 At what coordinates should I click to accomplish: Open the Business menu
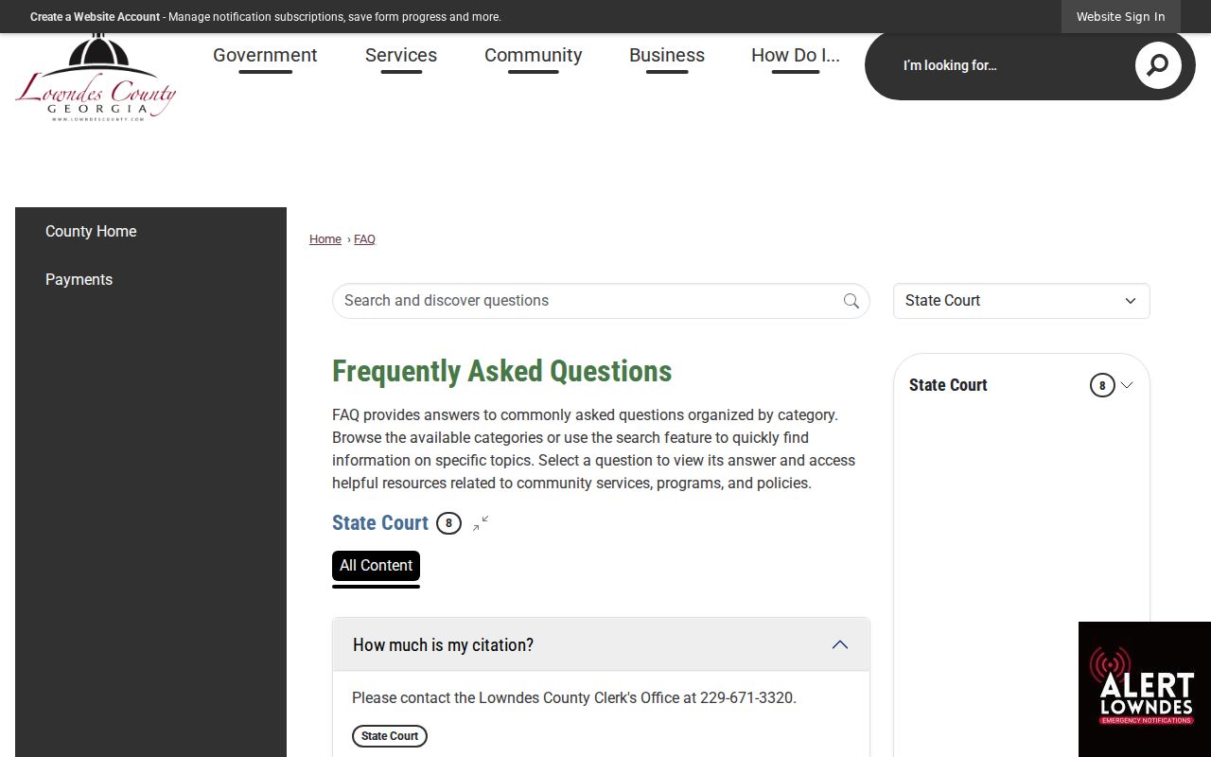pyautogui.click(x=667, y=56)
